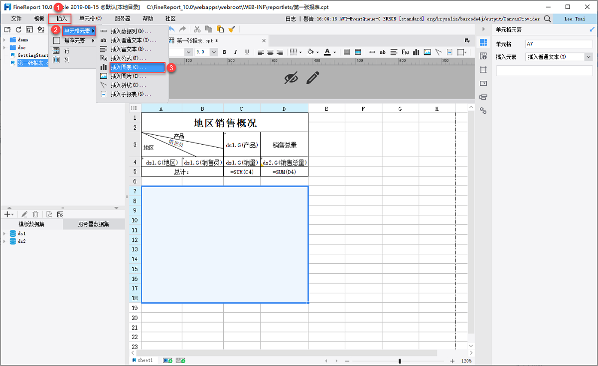Image resolution: width=598 pixels, height=366 pixels.
Task: Click the 日志 log button
Action: [x=290, y=18]
